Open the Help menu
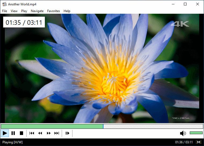204x146 pixels. pyautogui.click(x=67, y=11)
